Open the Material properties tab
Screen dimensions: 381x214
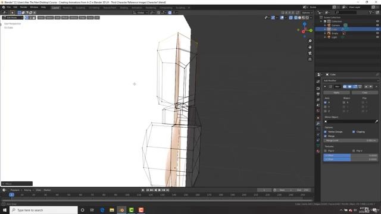(318, 151)
